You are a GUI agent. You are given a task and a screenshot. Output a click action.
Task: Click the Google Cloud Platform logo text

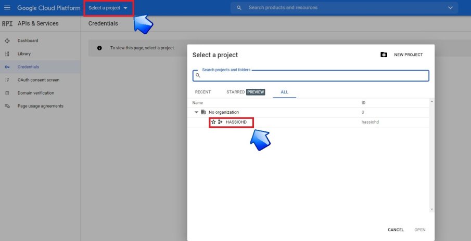click(49, 8)
